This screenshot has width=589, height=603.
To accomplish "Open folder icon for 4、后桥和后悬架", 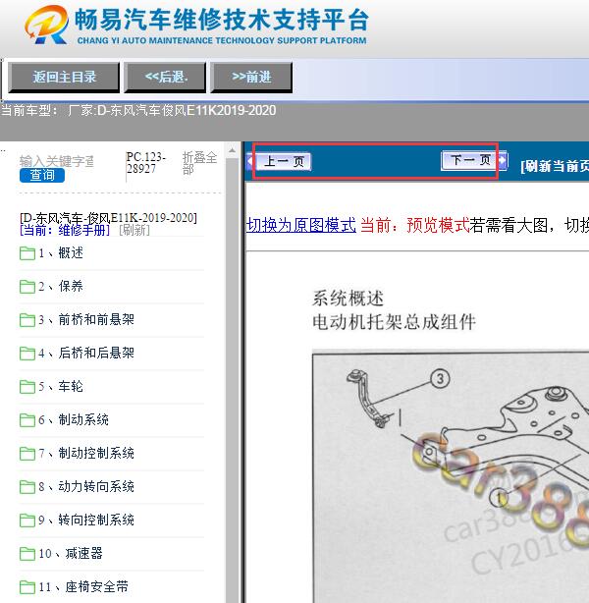I will [x=27, y=354].
